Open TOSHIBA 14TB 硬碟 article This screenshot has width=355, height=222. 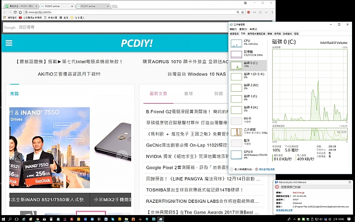pos(194,190)
